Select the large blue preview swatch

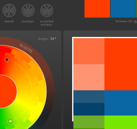tap(121, 103)
